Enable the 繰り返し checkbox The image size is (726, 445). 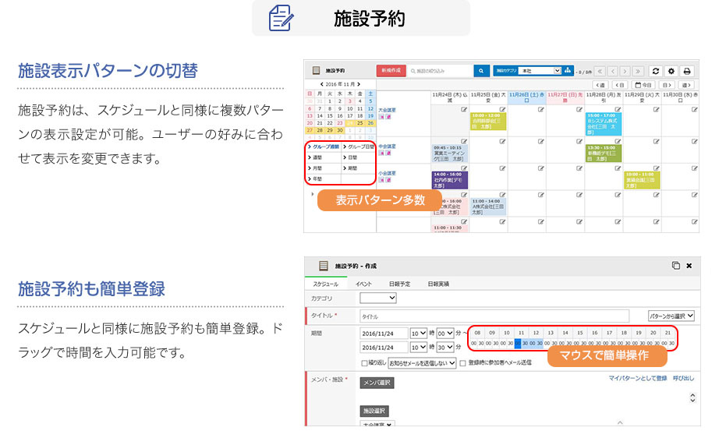click(365, 363)
